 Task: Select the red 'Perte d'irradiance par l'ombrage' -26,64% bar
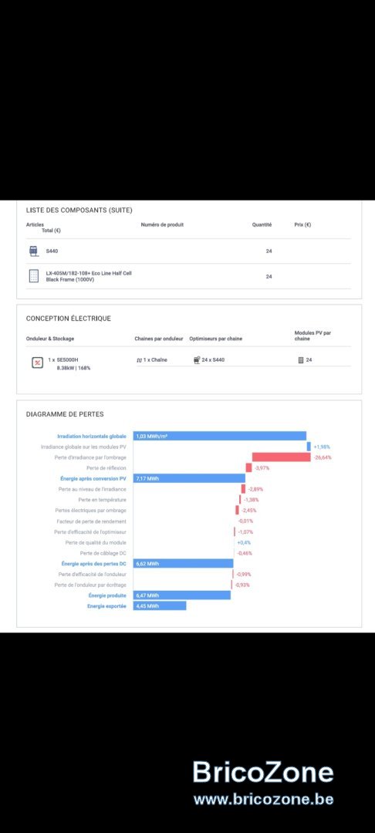[281, 457]
